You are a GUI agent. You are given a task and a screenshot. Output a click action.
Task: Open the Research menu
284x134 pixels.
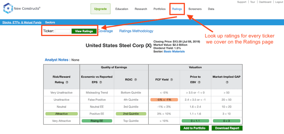point(141,9)
